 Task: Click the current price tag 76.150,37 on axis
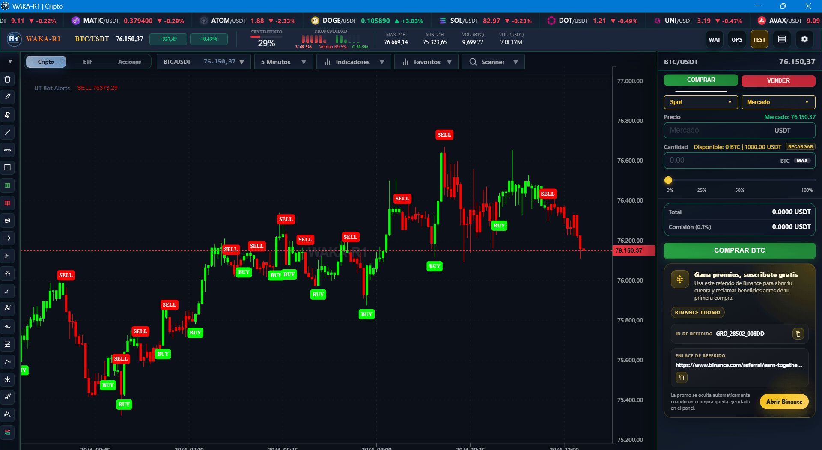click(x=633, y=250)
